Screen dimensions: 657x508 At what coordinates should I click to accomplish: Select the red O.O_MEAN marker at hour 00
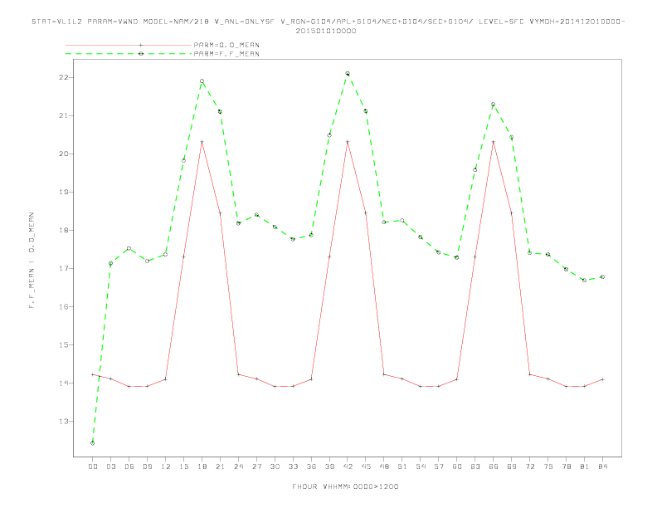pyautogui.click(x=93, y=374)
